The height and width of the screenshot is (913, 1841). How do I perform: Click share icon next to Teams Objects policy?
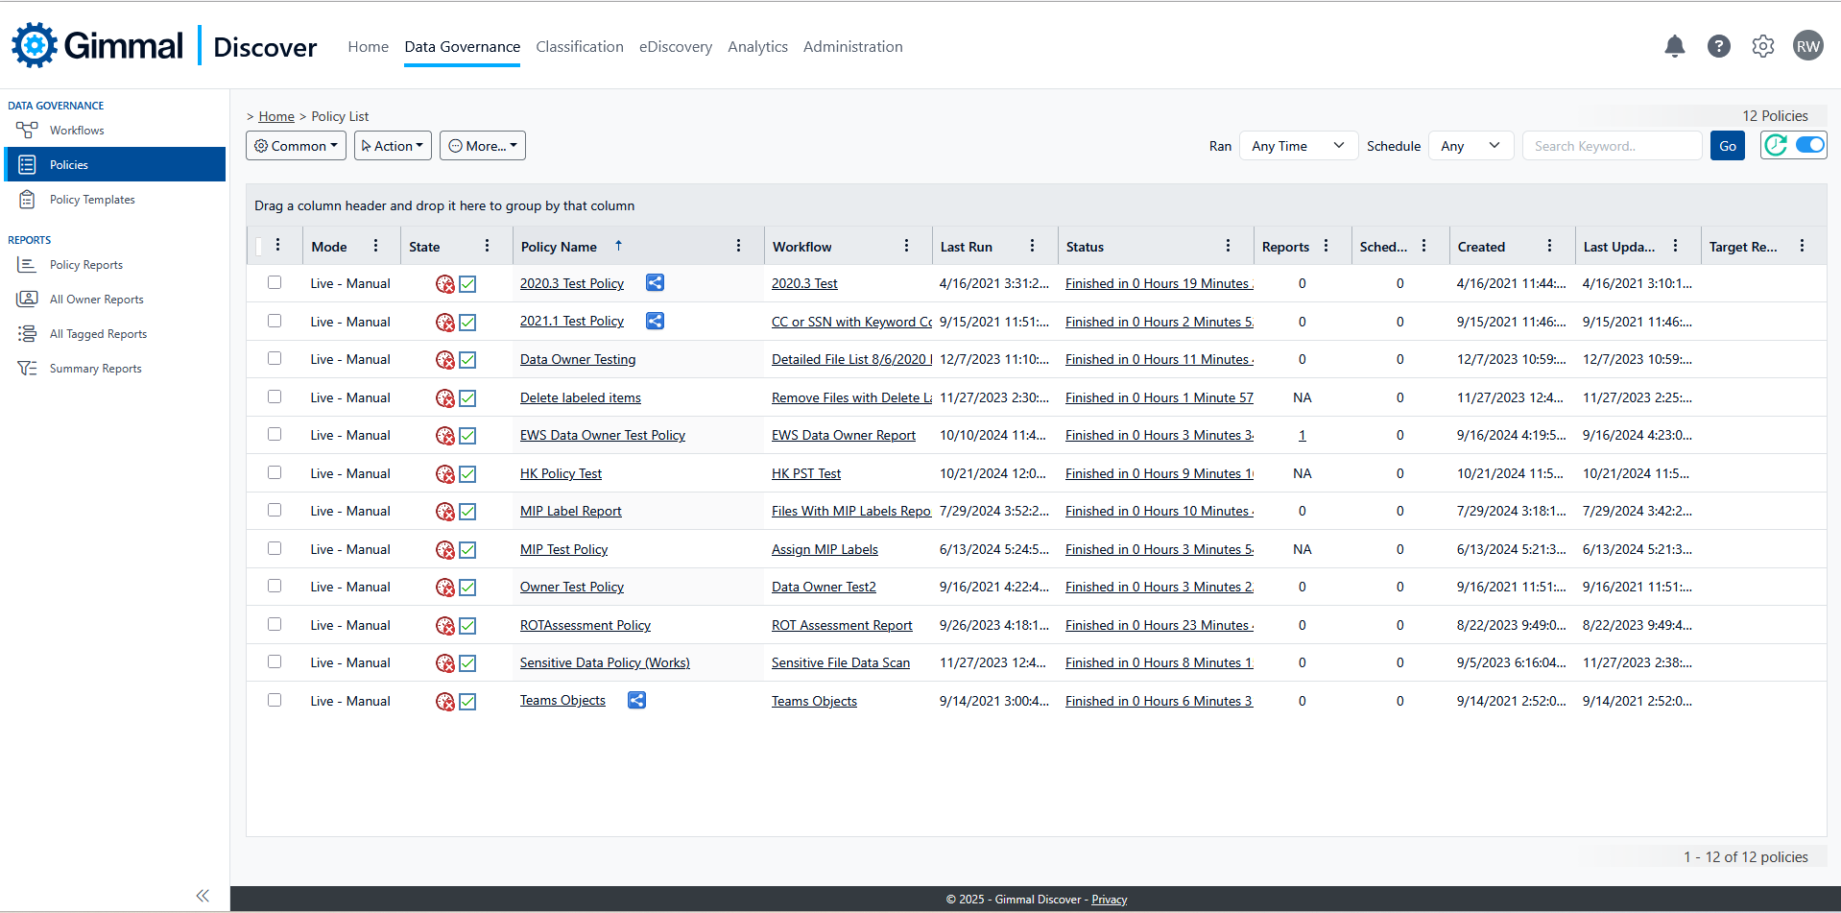[x=636, y=701]
